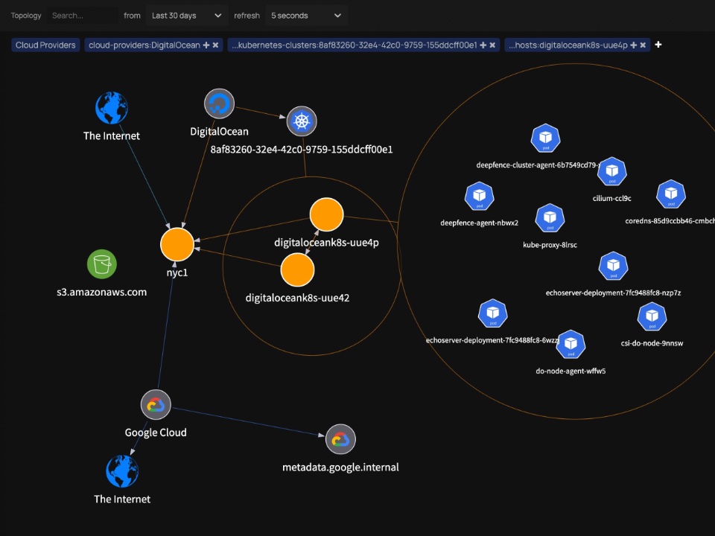715x536 pixels.
Task: Click the coredns-85d9ccbb46 pod icon
Action: [671, 194]
